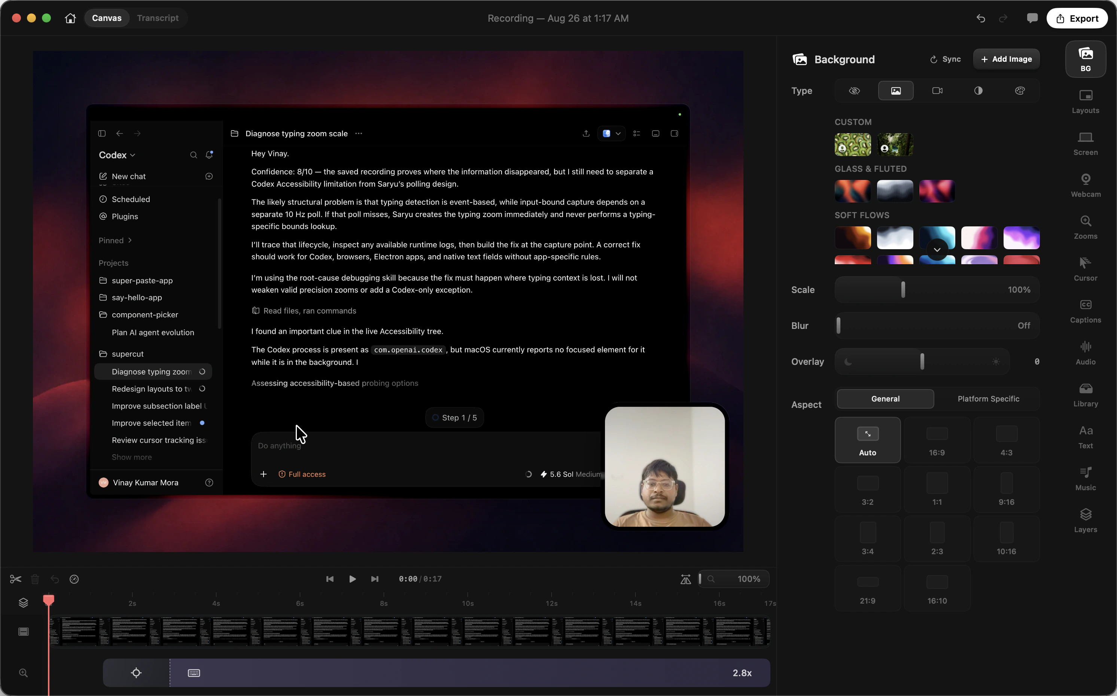Screen dimensions: 1117x696
Task: Expand more soft flows backgrounds
Action: (x=937, y=250)
